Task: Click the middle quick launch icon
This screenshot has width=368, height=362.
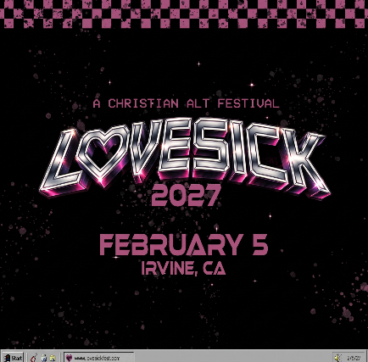Action: click(44, 358)
